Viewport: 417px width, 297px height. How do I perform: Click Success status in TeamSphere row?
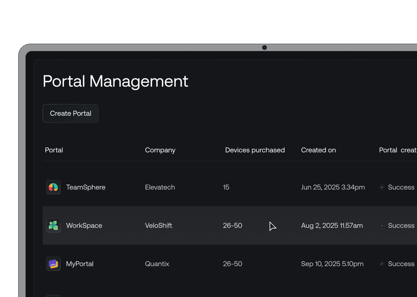(x=401, y=187)
